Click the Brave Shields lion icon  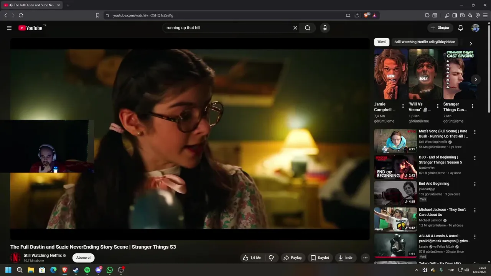tap(366, 15)
